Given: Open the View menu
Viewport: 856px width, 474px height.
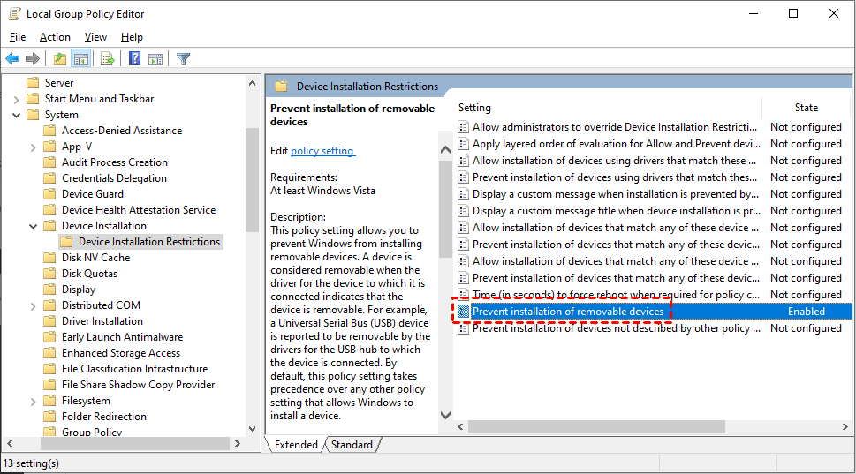Looking at the screenshot, I should point(95,37).
